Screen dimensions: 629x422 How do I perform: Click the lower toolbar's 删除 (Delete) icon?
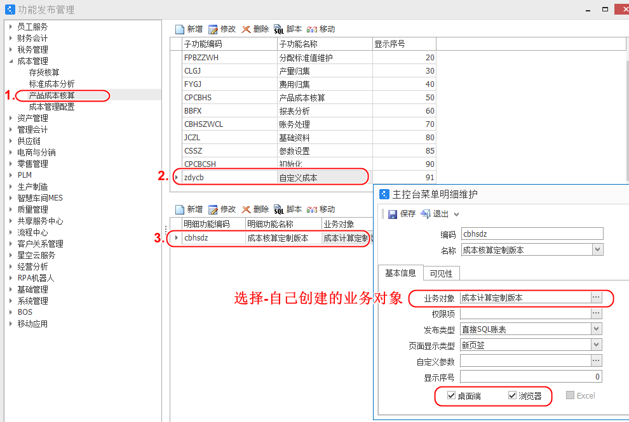click(246, 209)
